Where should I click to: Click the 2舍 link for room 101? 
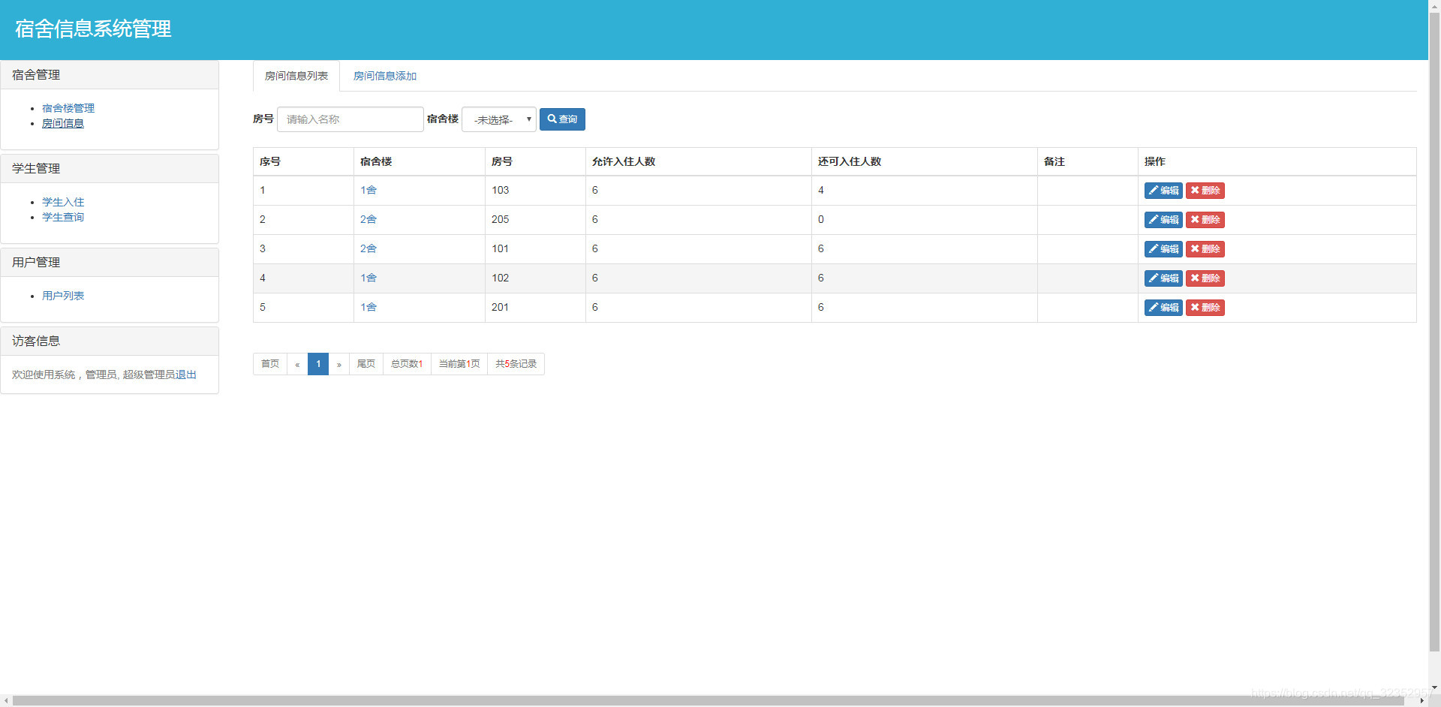pyautogui.click(x=369, y=249)
